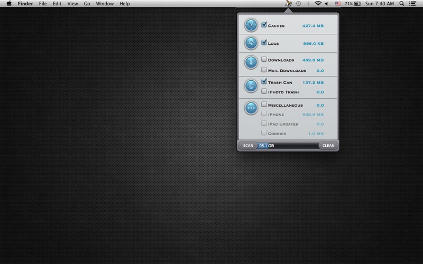
Task: Click the Caches category round icon
Action: pyautogui.click(x=251, y=25)
